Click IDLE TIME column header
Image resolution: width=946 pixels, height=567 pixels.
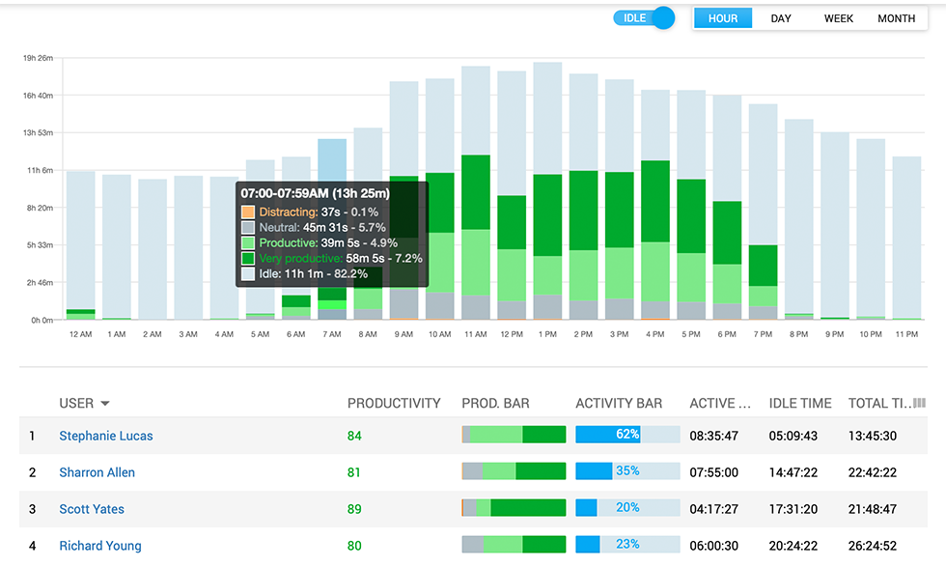800,404
